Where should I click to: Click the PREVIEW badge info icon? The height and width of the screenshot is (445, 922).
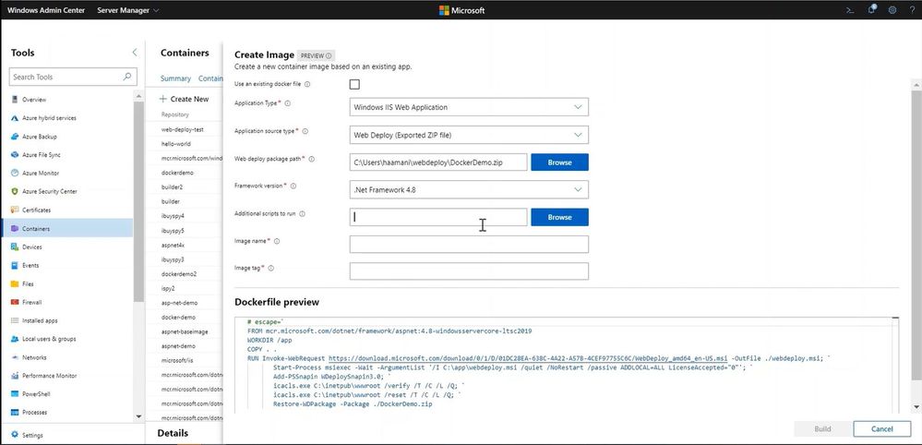(x=329, y=55)
